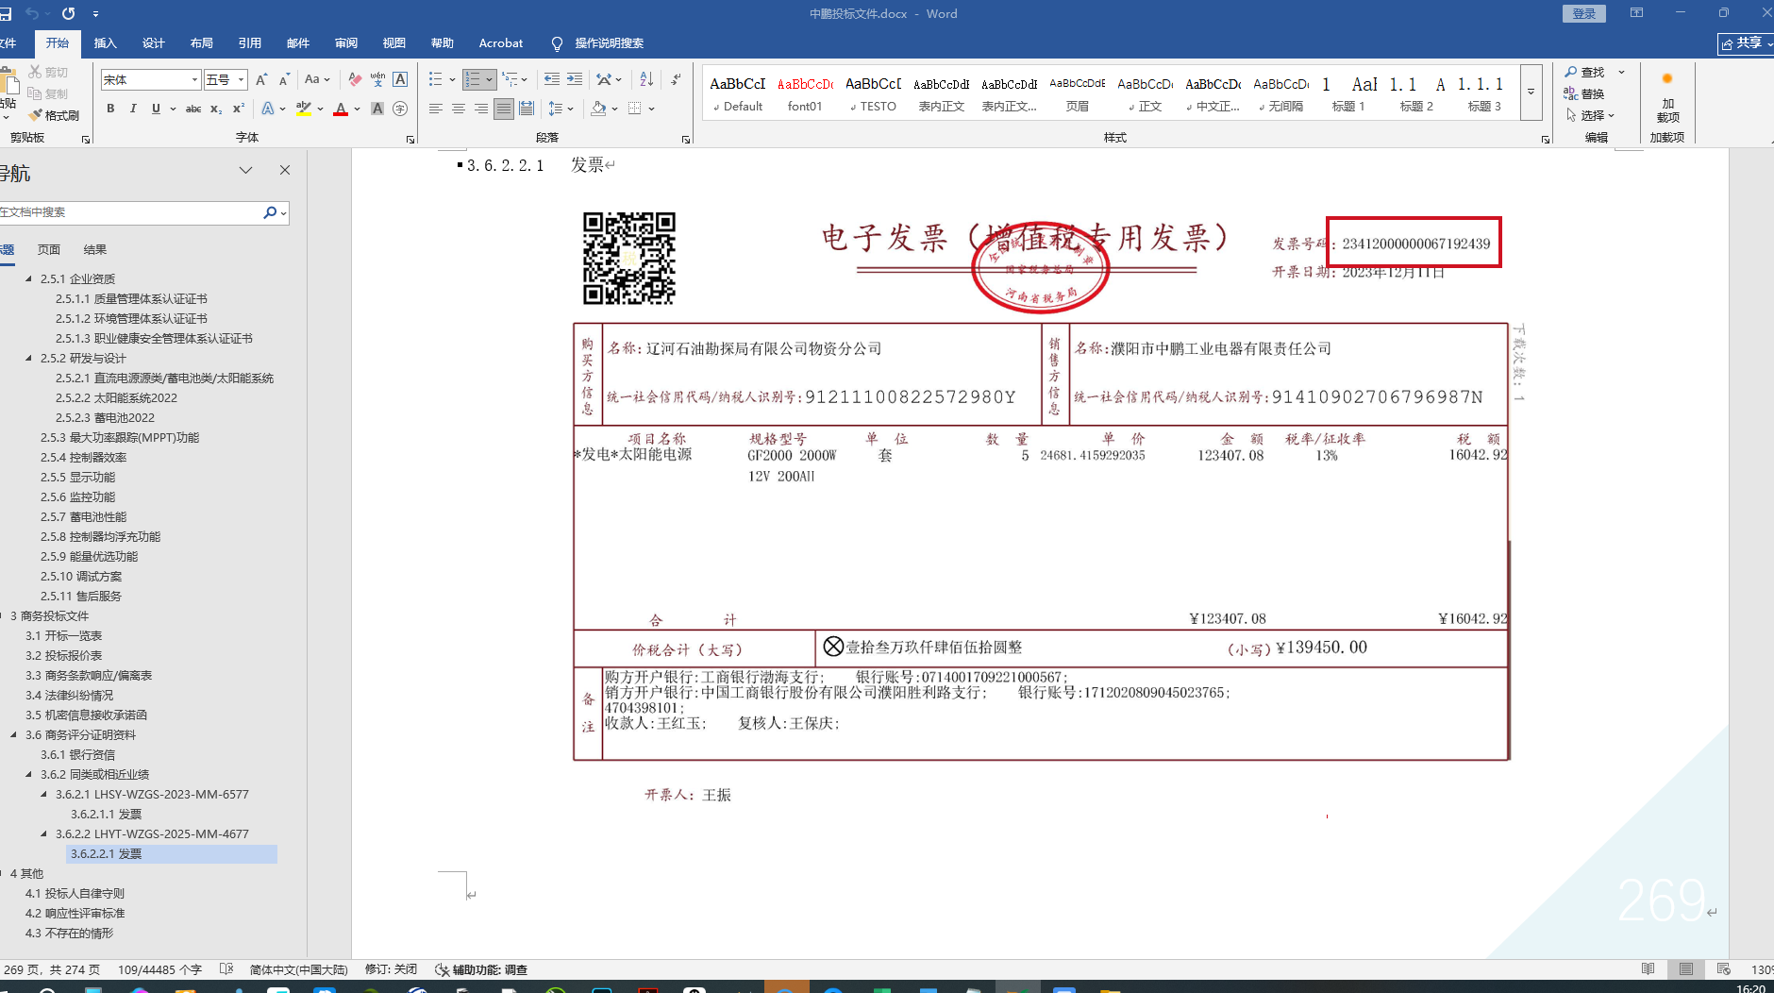Open the font name dropdown
The image size is (1774, 993).
coord(195,80)
